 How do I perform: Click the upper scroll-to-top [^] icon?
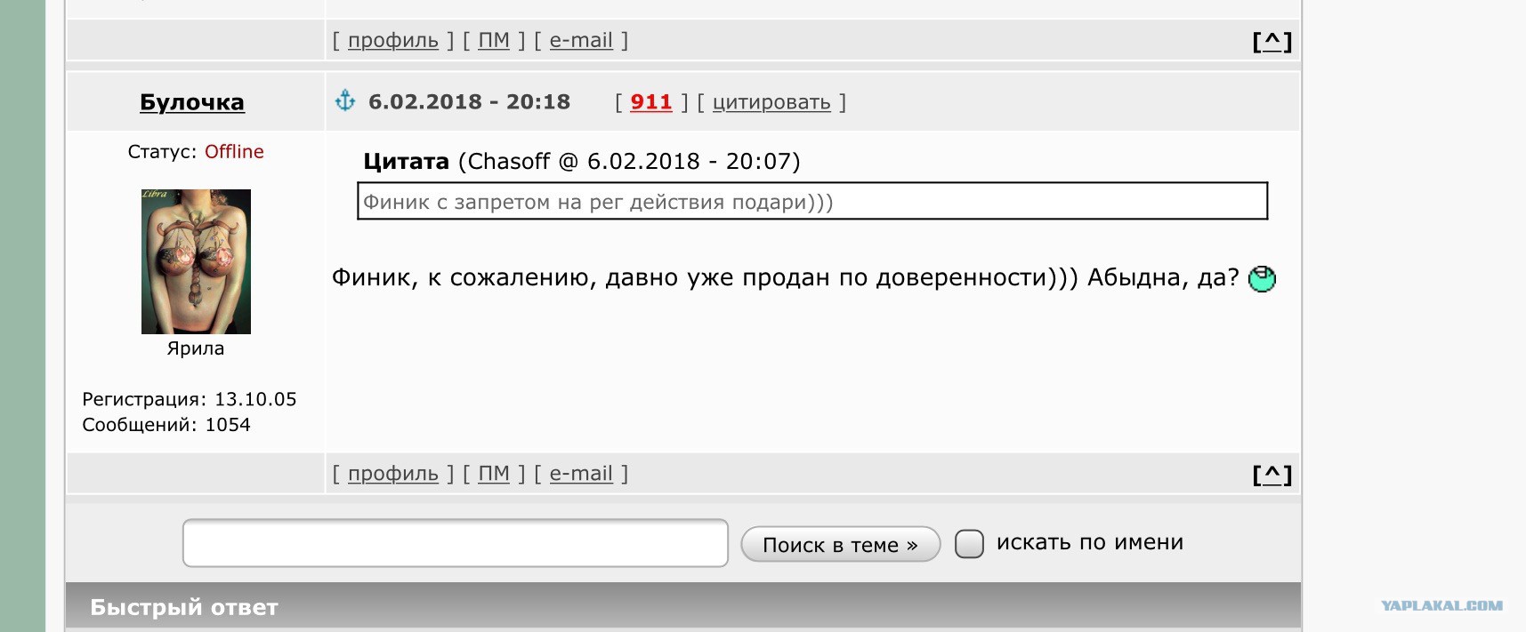click(1272, 41)
